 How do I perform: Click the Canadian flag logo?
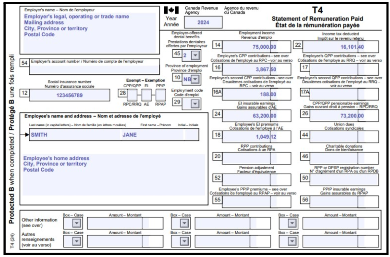pos(171,10)
